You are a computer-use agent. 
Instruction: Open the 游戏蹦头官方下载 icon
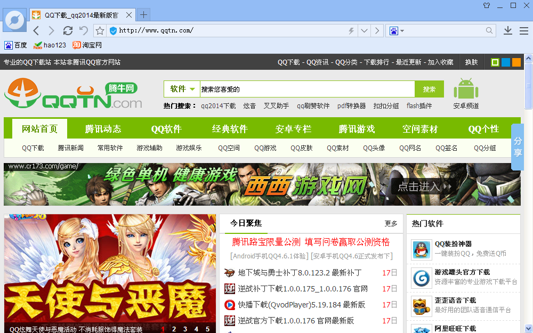pos(422,278)
